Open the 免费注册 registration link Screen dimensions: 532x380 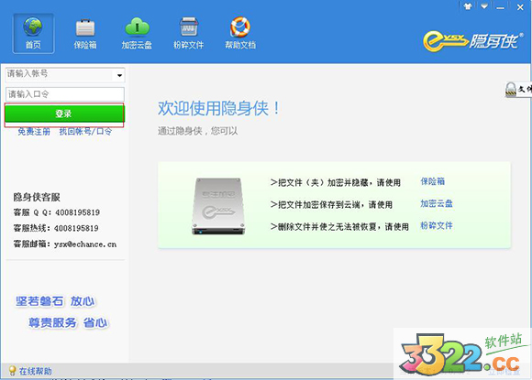pos(34,132)
